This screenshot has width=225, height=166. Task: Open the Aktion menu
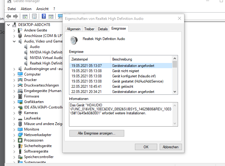26,9
